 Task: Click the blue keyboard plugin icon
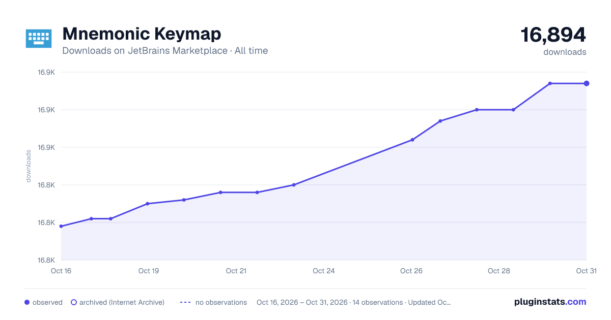39,39
